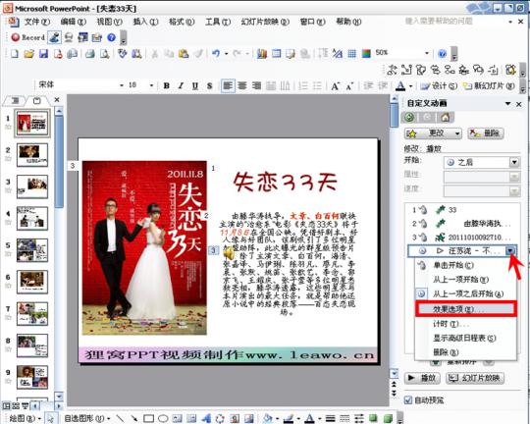This screenshot has width=530, height=424.
Task: Toggle the 自动预览 checkbox
Action: coord(408,400)
